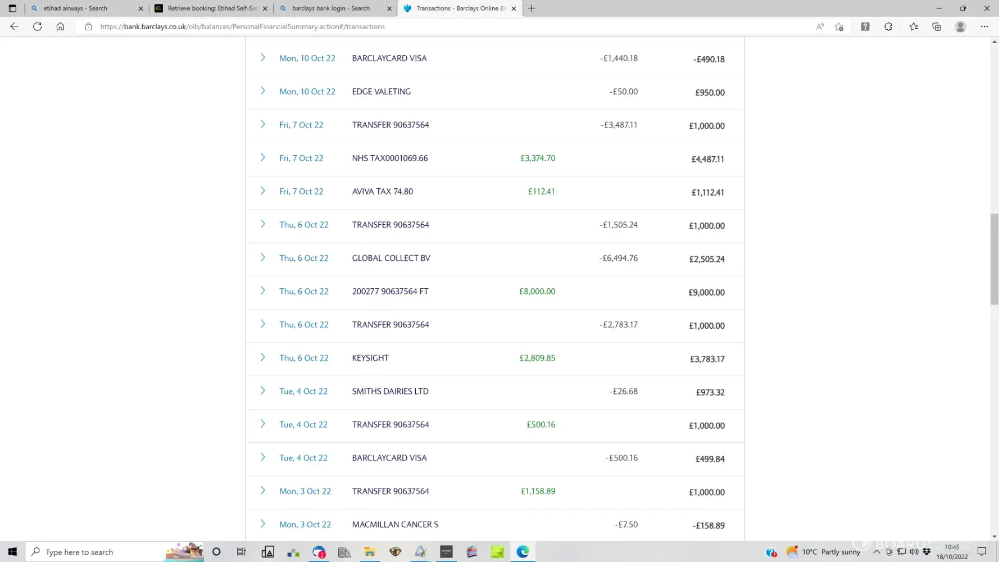
Task: Add page to favorites star icon
Action: click(x=839, y=26)
